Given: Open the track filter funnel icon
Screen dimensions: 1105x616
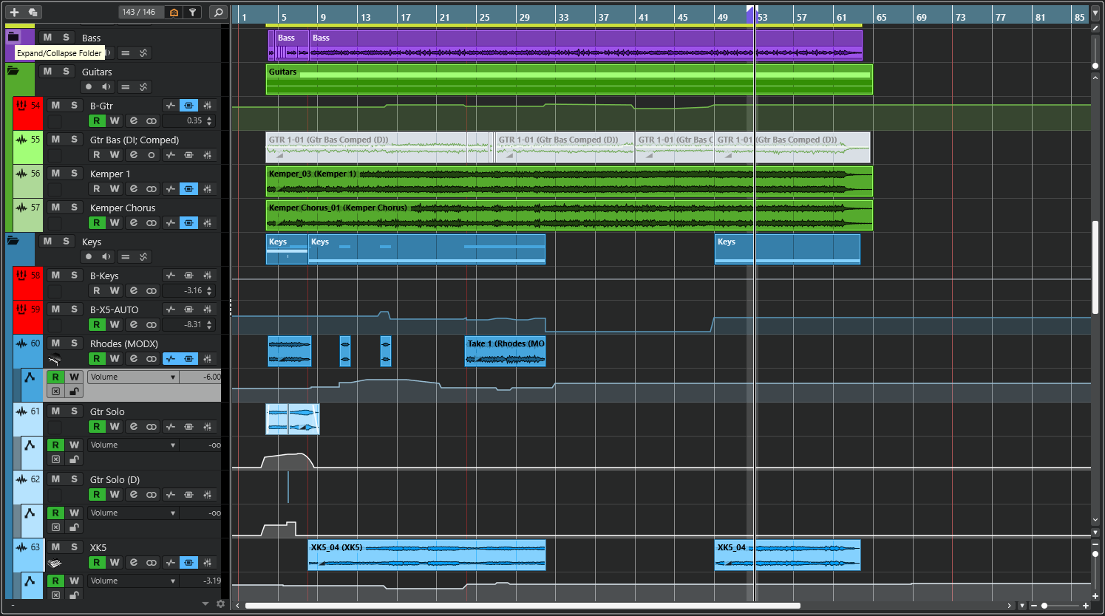Looking at the screenshot, I should (x=192, y=12).
